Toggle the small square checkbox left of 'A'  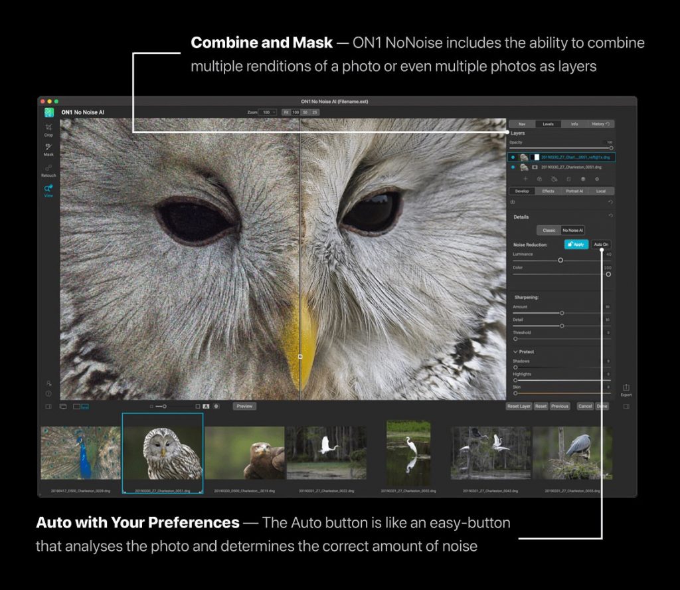pos(198,407)
